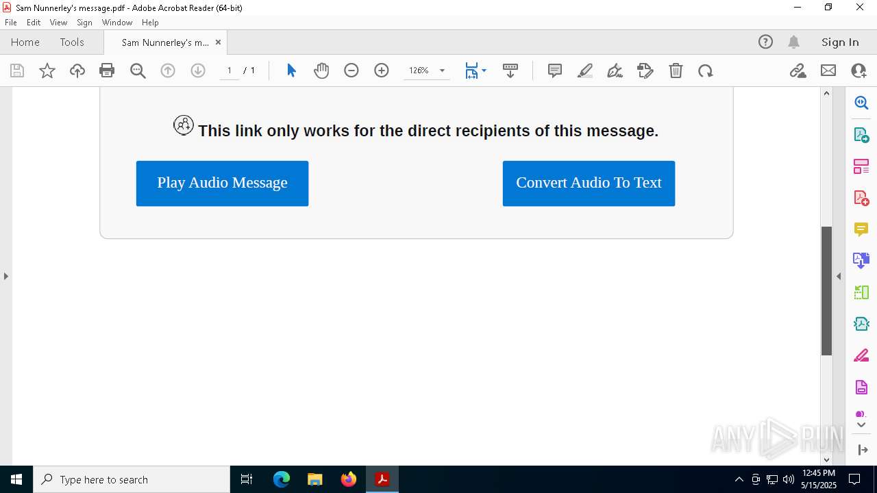Open the notifications bell
Image resolution: width=877 pixels, height=493 pixels.
coord(793,42)
